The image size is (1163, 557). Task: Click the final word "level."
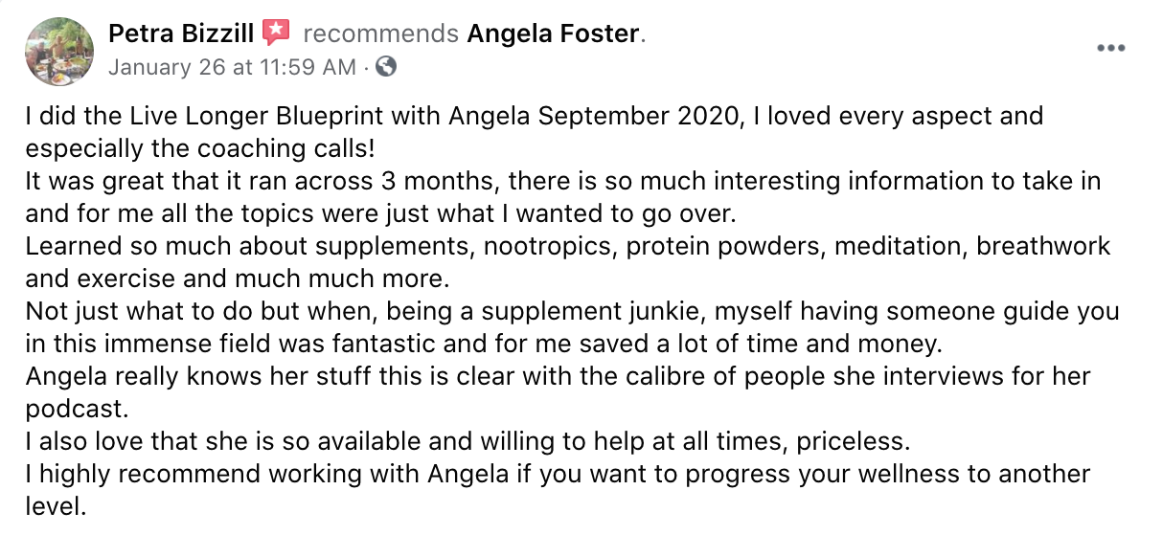click(56, 507)
